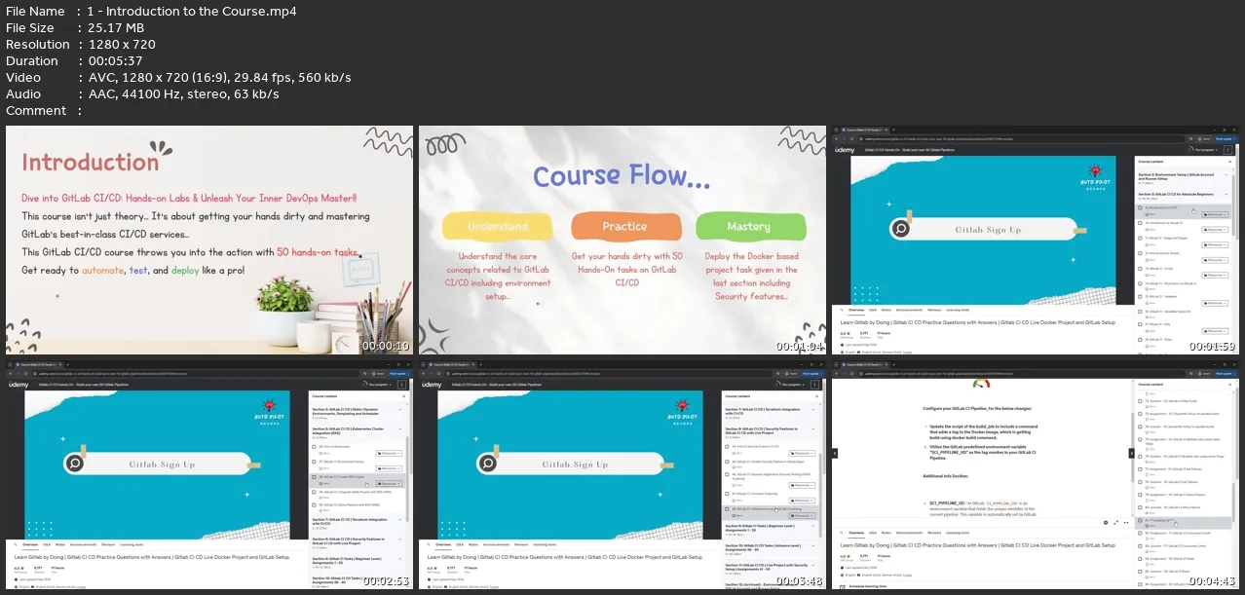This screenshot has width=1245, height=595.
Task: Open Your progress dropdown in 00:01:59 frame
Action: point(1204,150)
